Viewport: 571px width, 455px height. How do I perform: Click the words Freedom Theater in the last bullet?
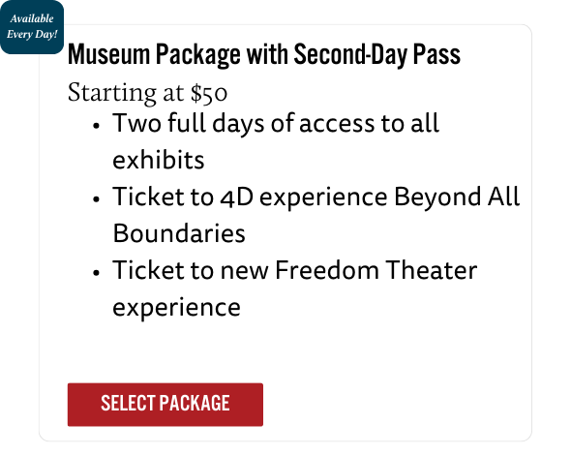(376, 271)
